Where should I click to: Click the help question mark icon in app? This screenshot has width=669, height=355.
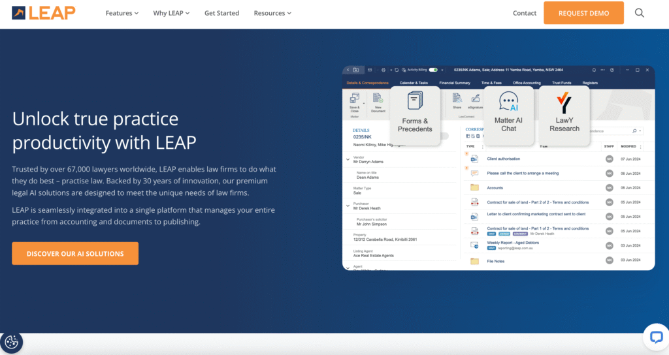point(612,70)
